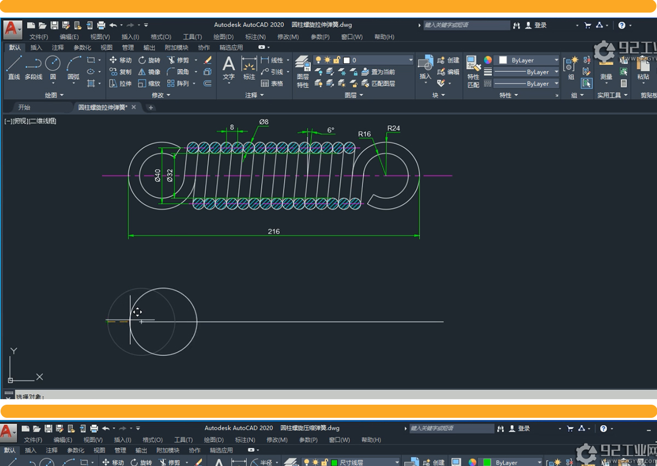
Task: Expand the 绘图 panel
Action: click(x=54, y=95)
